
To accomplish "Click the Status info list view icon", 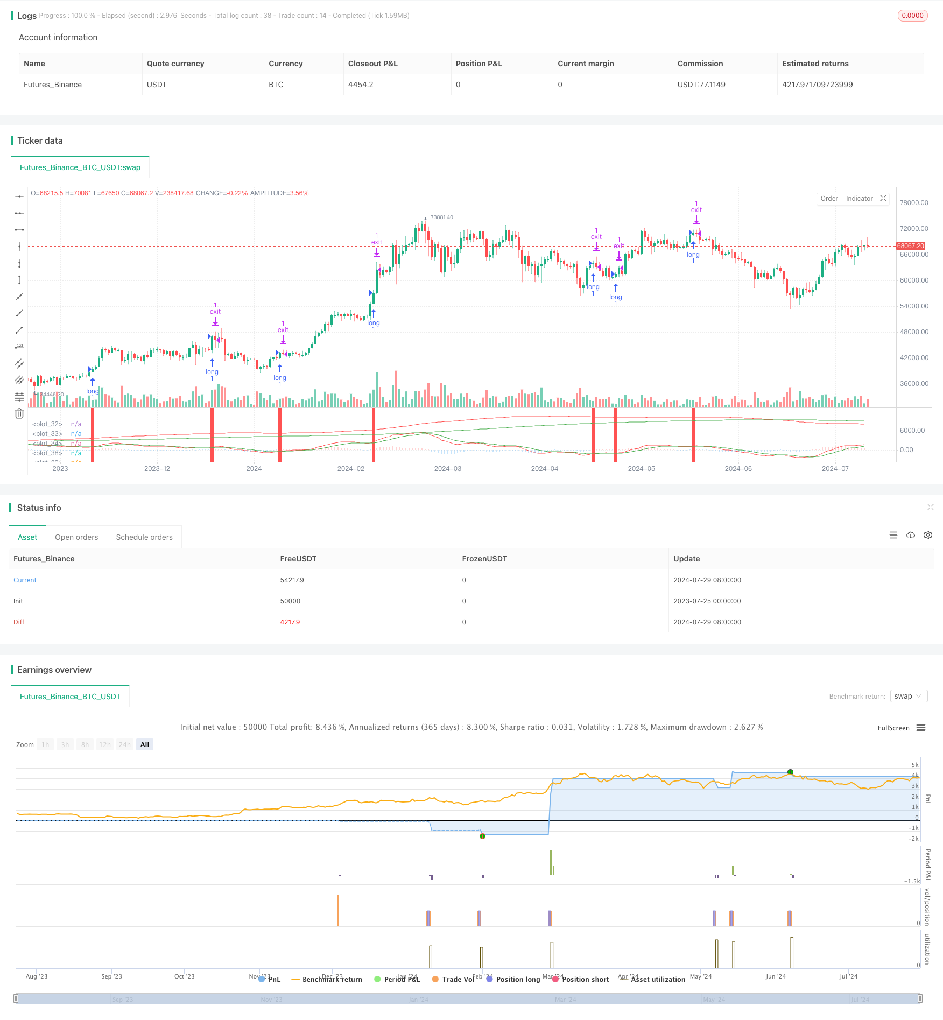I will [893, 535].
